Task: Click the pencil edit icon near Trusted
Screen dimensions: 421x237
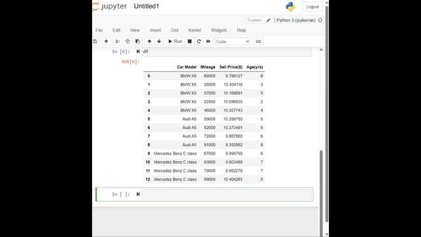Action: click(x=268, y=20)
